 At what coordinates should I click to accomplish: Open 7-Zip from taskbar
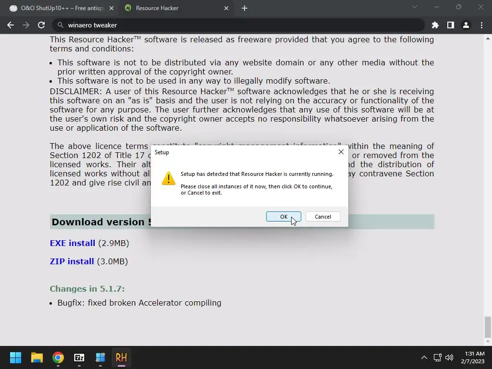(79, 357)
